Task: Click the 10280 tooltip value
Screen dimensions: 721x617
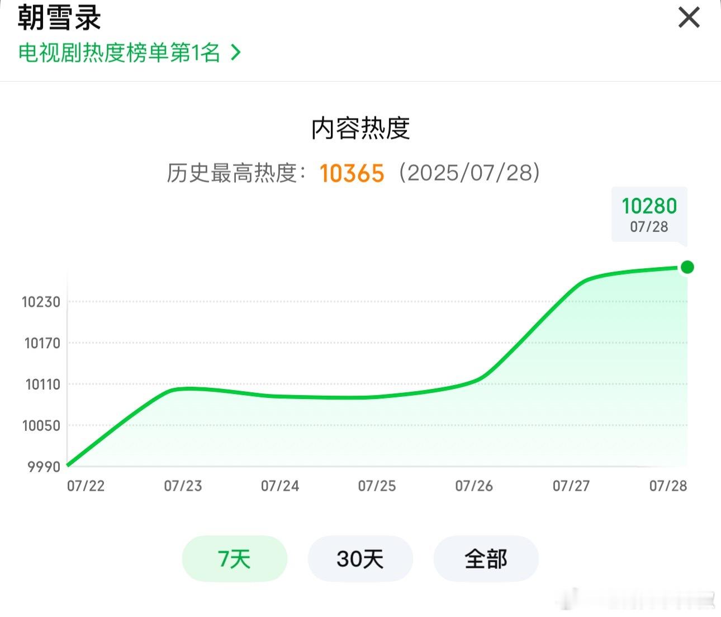Action: (649, 206)
